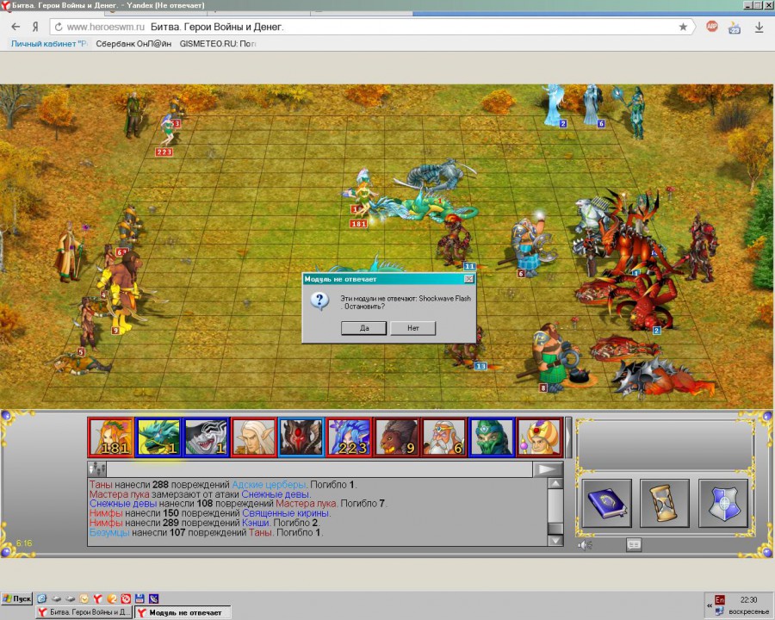
Task: Open the battle chat window icon
Action: point(634,545)
